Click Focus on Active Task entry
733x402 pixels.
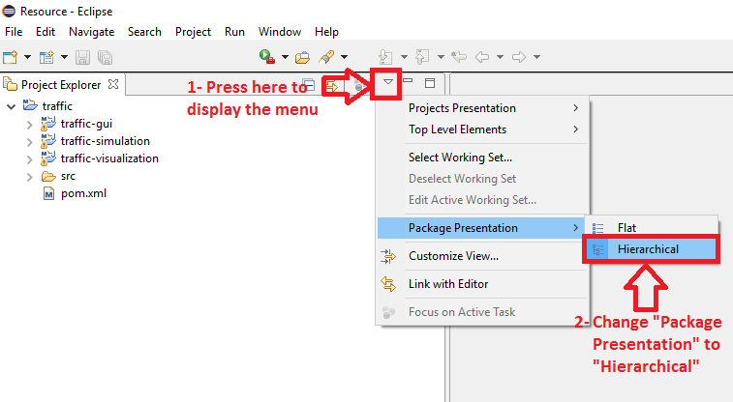tap(482, 311)
